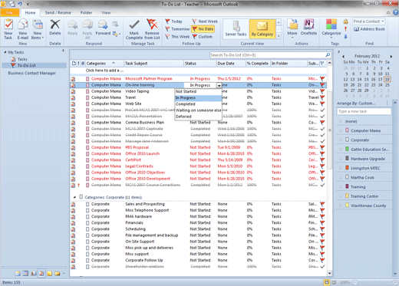Expand the Computer Mama category in To-Do Bar
The width and height of the screenshot is (399, 286).
click(x=341, y=130)
